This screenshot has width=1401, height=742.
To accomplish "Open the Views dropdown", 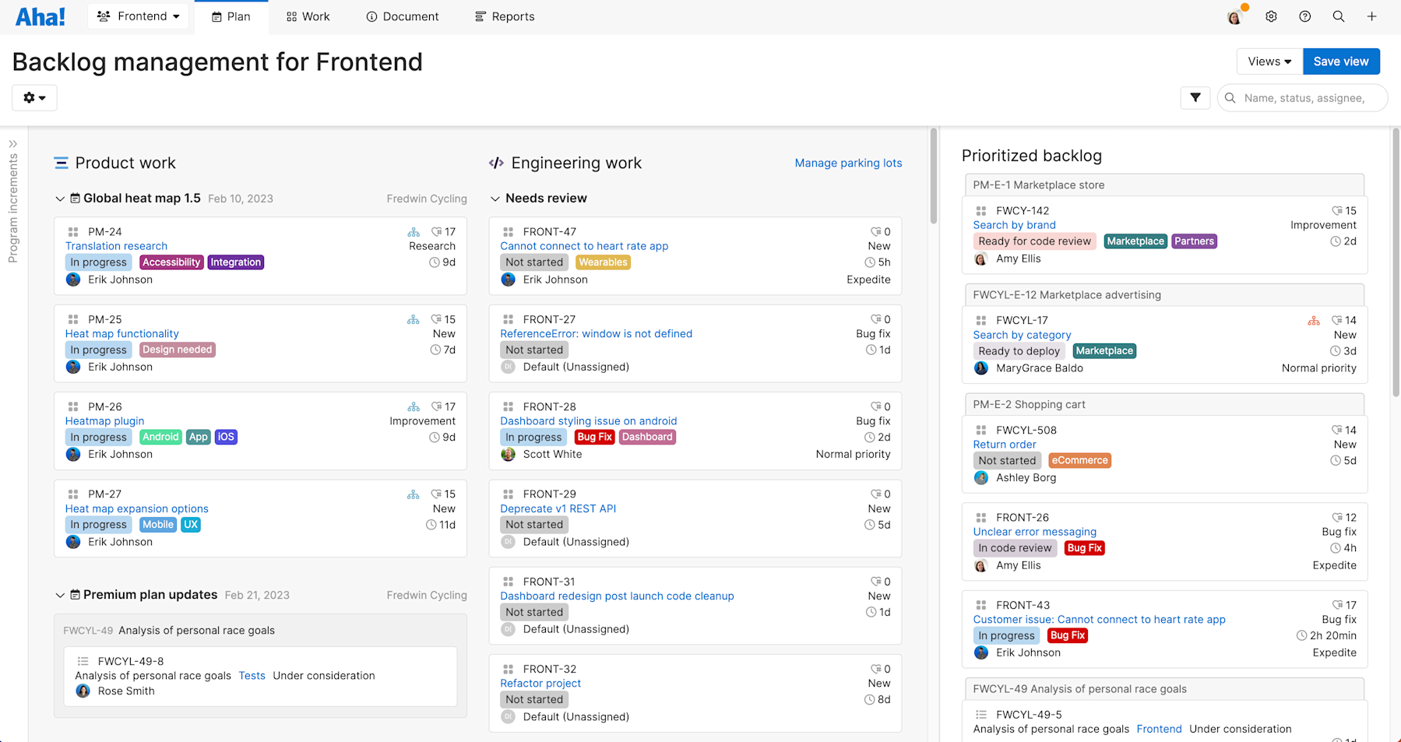I will tap(1268, 61).
